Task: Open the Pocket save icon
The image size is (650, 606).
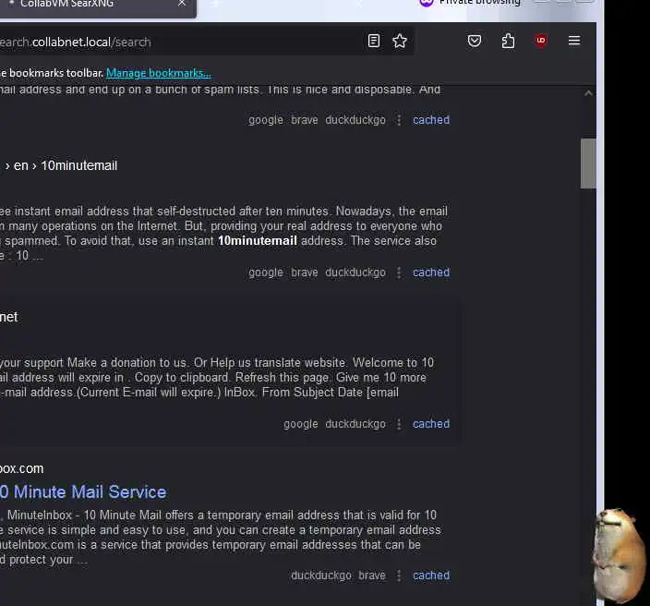Action: click(475, 41)
